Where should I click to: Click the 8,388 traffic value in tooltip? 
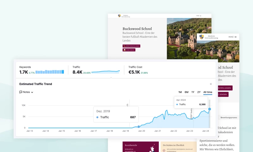(202, 104)
